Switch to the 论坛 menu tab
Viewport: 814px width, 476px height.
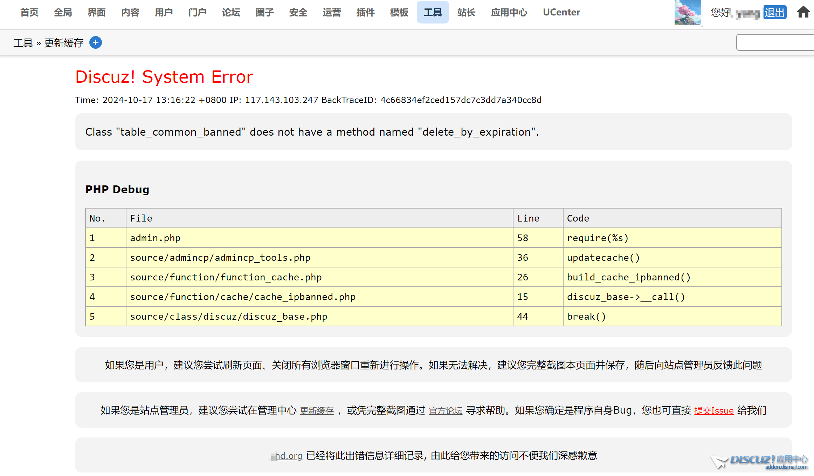click(231, 12)
